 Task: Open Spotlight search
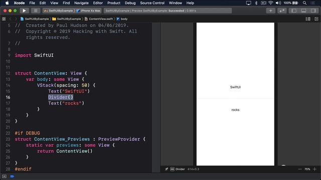[x=304, y=3]
